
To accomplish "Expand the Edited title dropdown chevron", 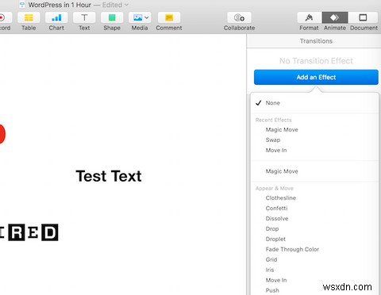I will tap(126, 5).
